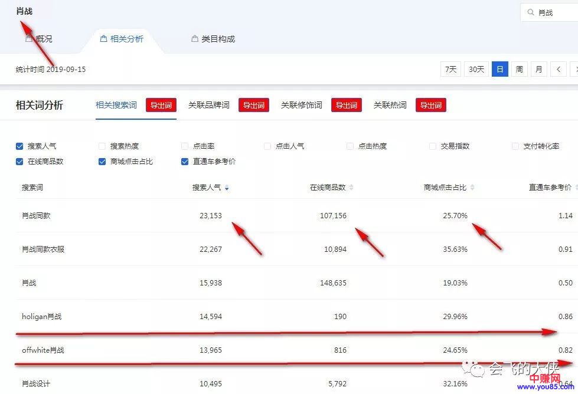Select the 7天 time range button

pos(450,70)
